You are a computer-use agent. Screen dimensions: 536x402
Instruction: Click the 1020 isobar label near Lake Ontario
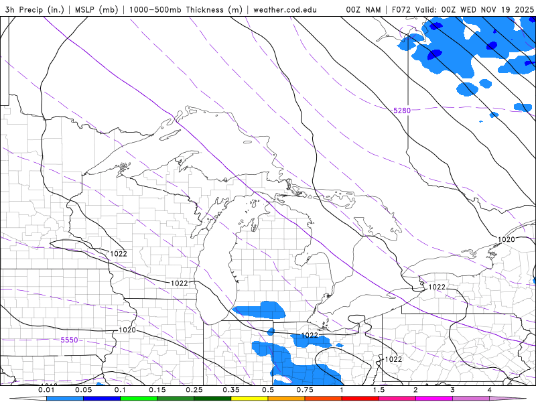[506, 239]
